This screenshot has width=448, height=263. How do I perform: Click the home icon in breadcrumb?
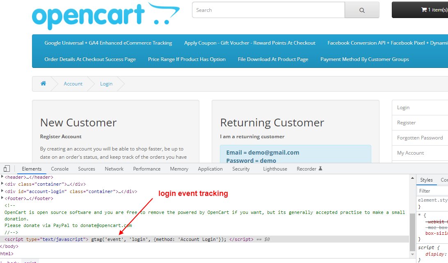(x=43, y=83)
